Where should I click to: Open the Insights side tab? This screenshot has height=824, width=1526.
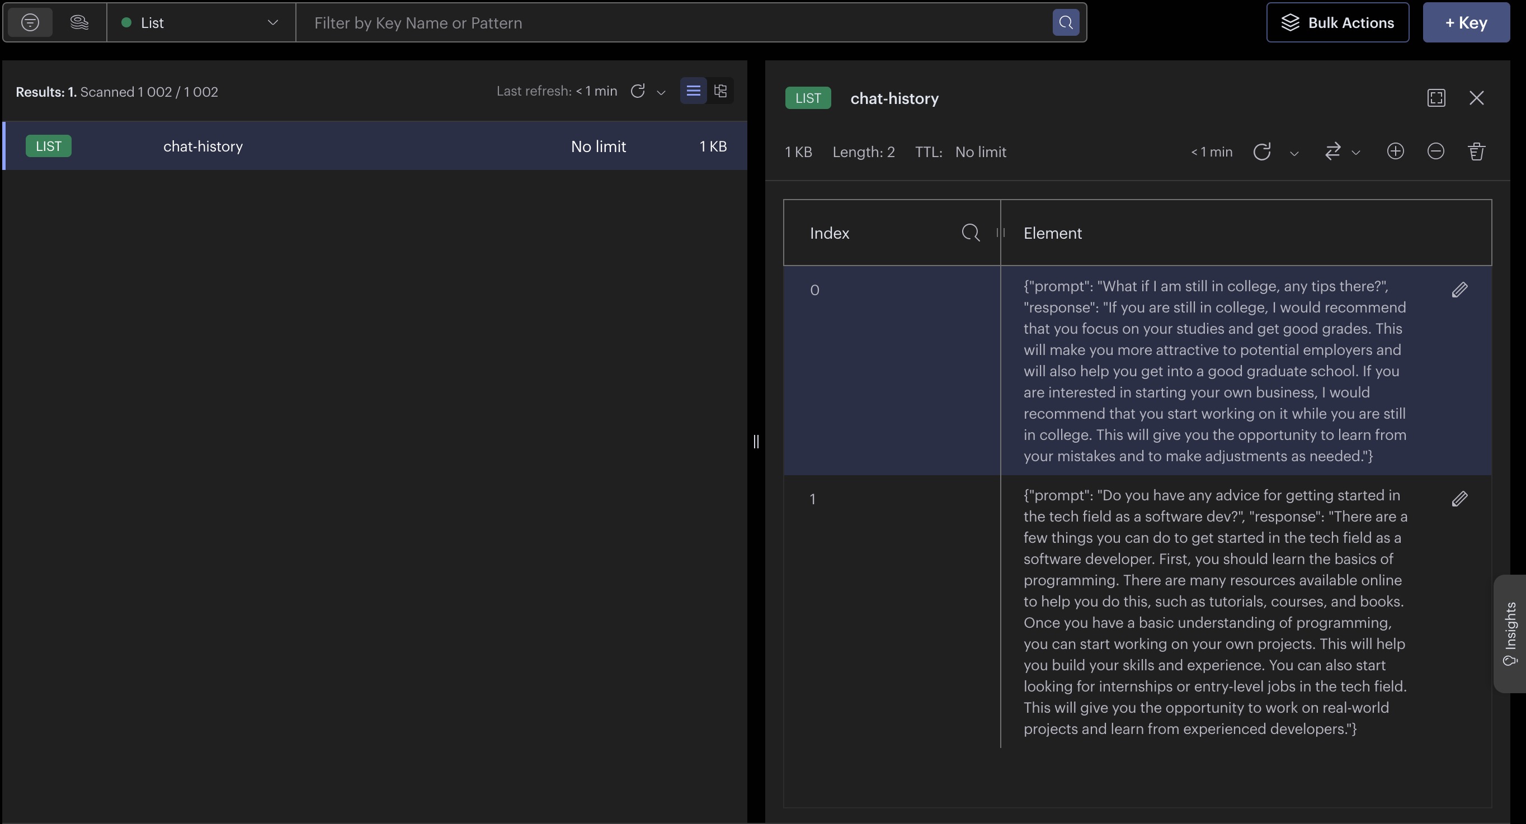pos(1510,633)
